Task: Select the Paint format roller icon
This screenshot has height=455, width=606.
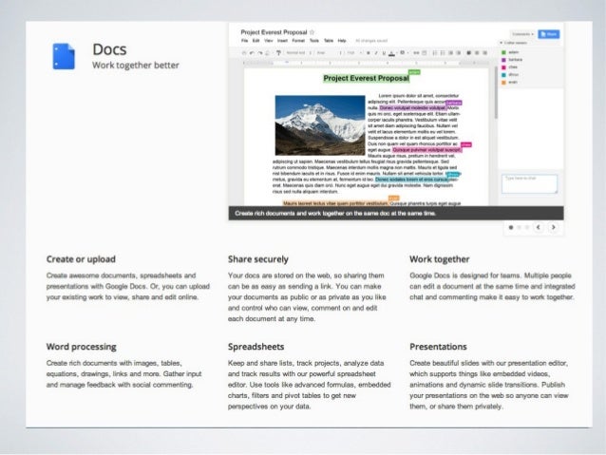Action: pyautogui.click(x=278, y=53)
